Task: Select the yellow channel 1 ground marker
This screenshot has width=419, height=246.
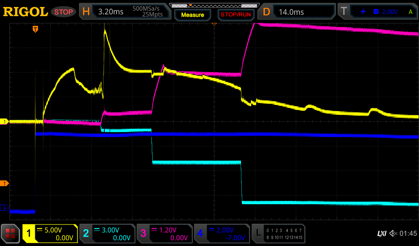Action: (5, 122)
